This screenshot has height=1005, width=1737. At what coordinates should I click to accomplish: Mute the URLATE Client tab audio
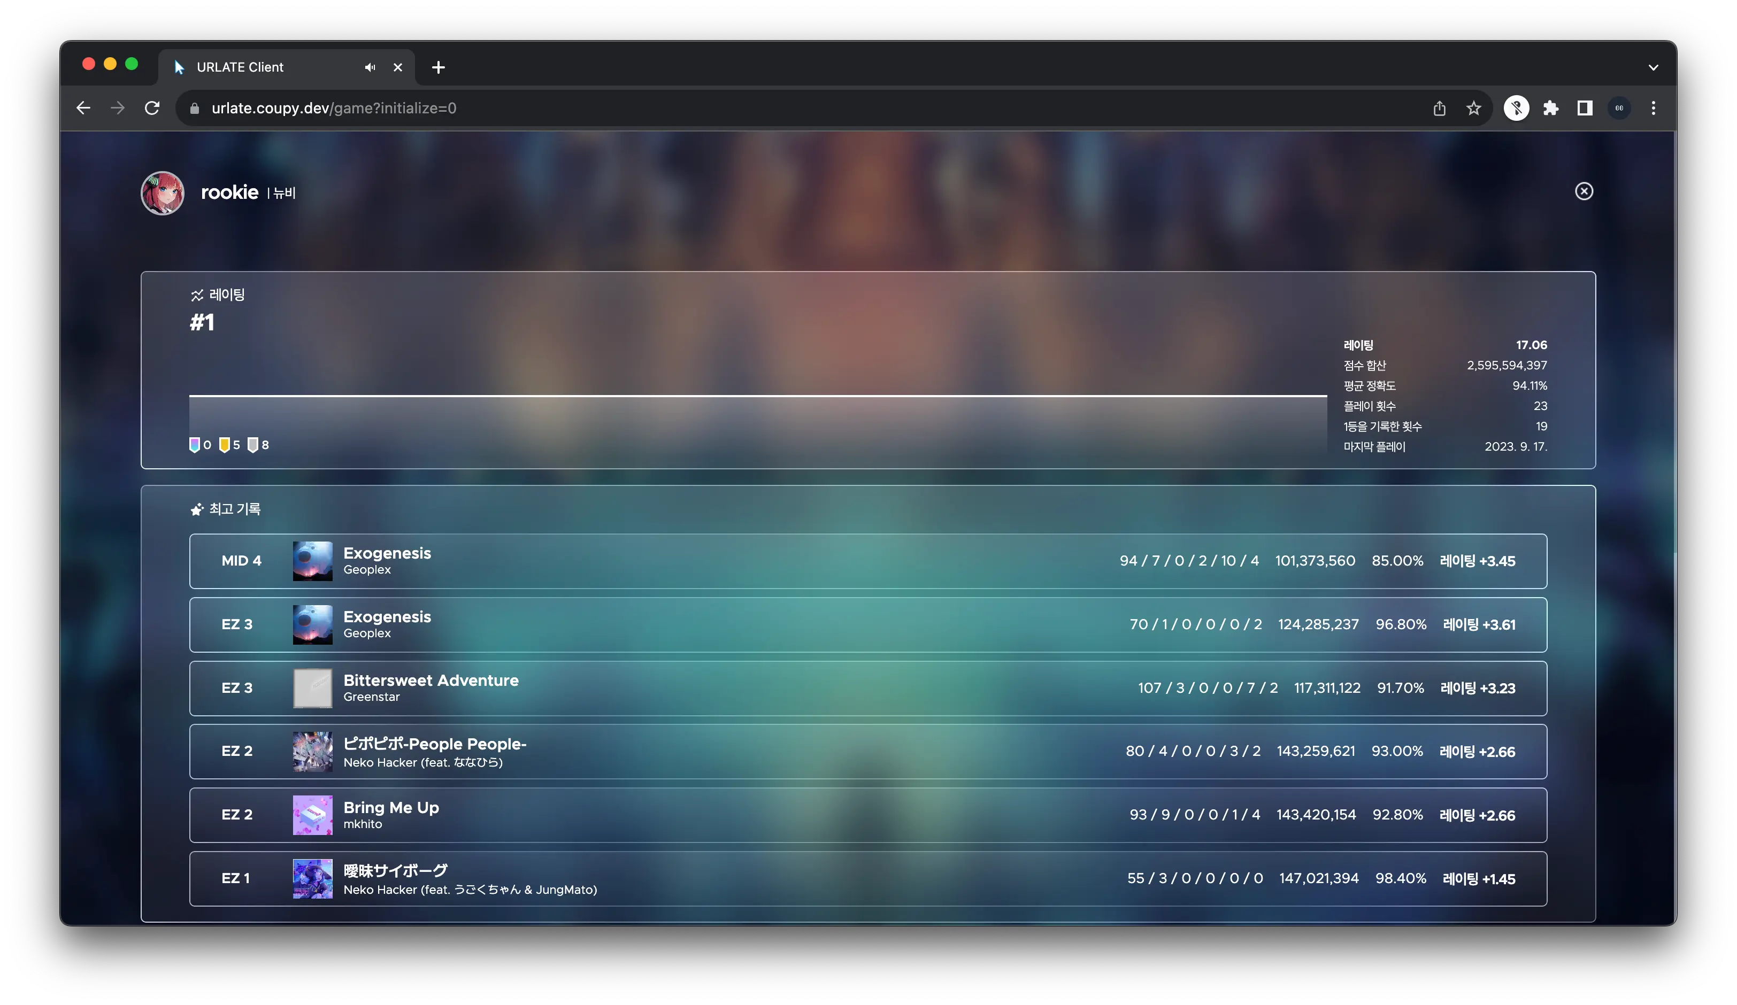(370, 67)
